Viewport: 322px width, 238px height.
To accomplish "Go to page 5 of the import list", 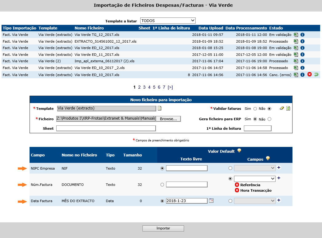I will click(x=154, y=87).
